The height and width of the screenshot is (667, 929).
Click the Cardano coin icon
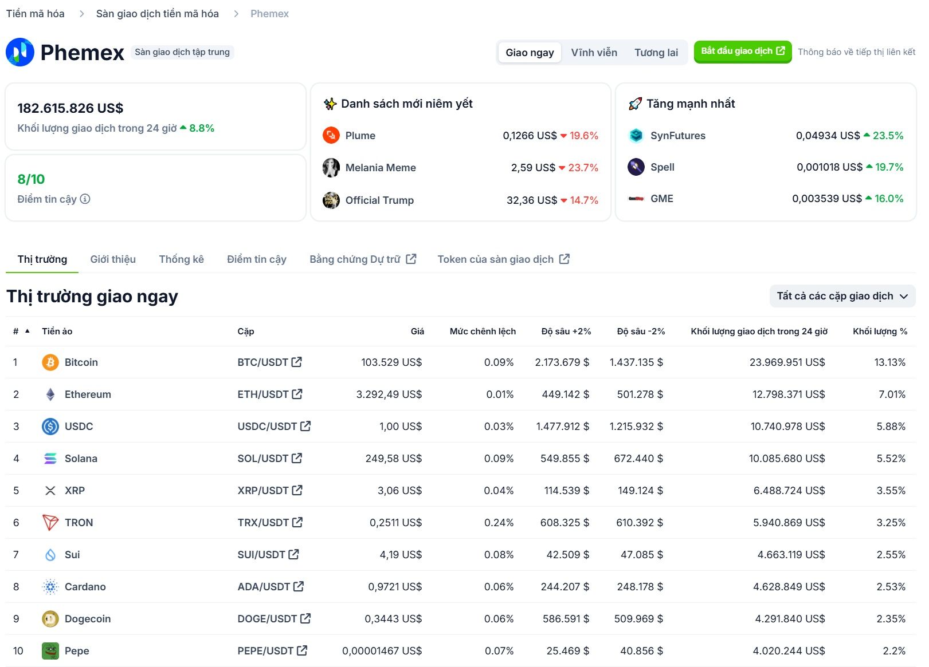50,587
